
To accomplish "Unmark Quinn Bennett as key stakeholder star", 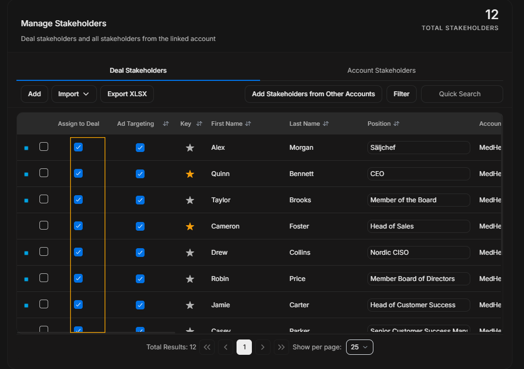I will (190, 174).
